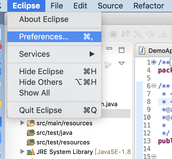Click the Step Return toolbar icon
The image size is (172, 159).
point(163,34)
